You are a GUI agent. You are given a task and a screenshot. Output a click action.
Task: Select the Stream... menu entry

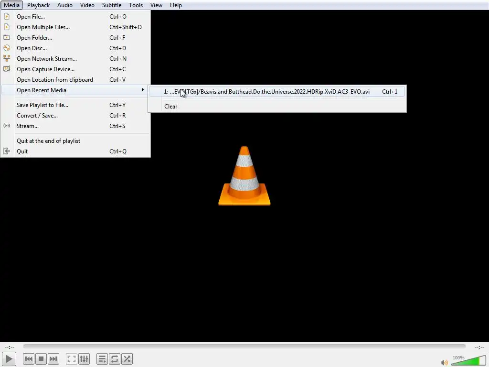76,126
